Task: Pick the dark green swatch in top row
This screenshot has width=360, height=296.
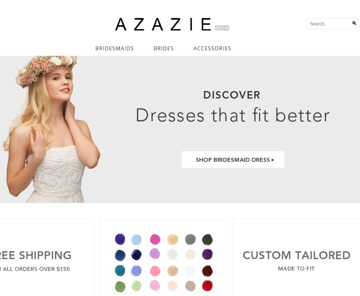Action: pos(207,240)
